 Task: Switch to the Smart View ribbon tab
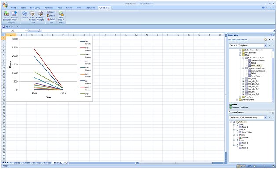[90, 8]
